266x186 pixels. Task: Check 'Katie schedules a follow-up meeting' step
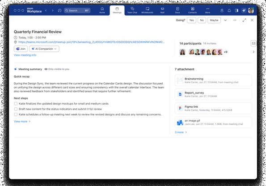click(x=16, y=114)
